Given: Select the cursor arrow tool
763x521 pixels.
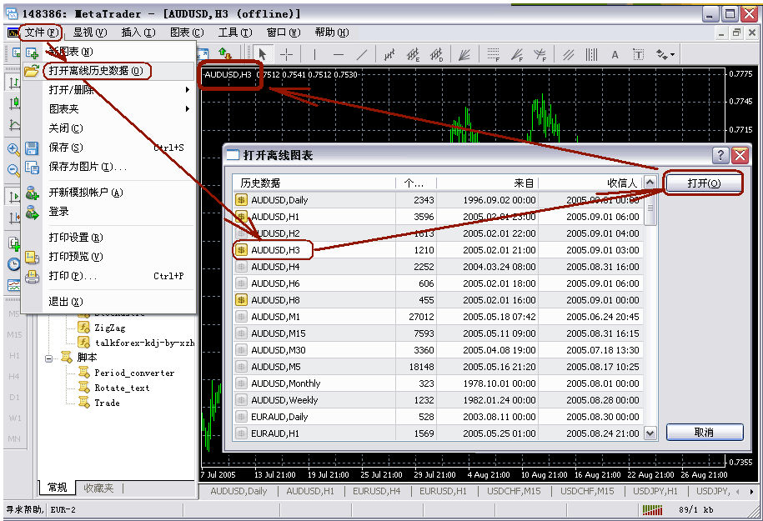Looking at the screenshot, I should pos(263,54).
